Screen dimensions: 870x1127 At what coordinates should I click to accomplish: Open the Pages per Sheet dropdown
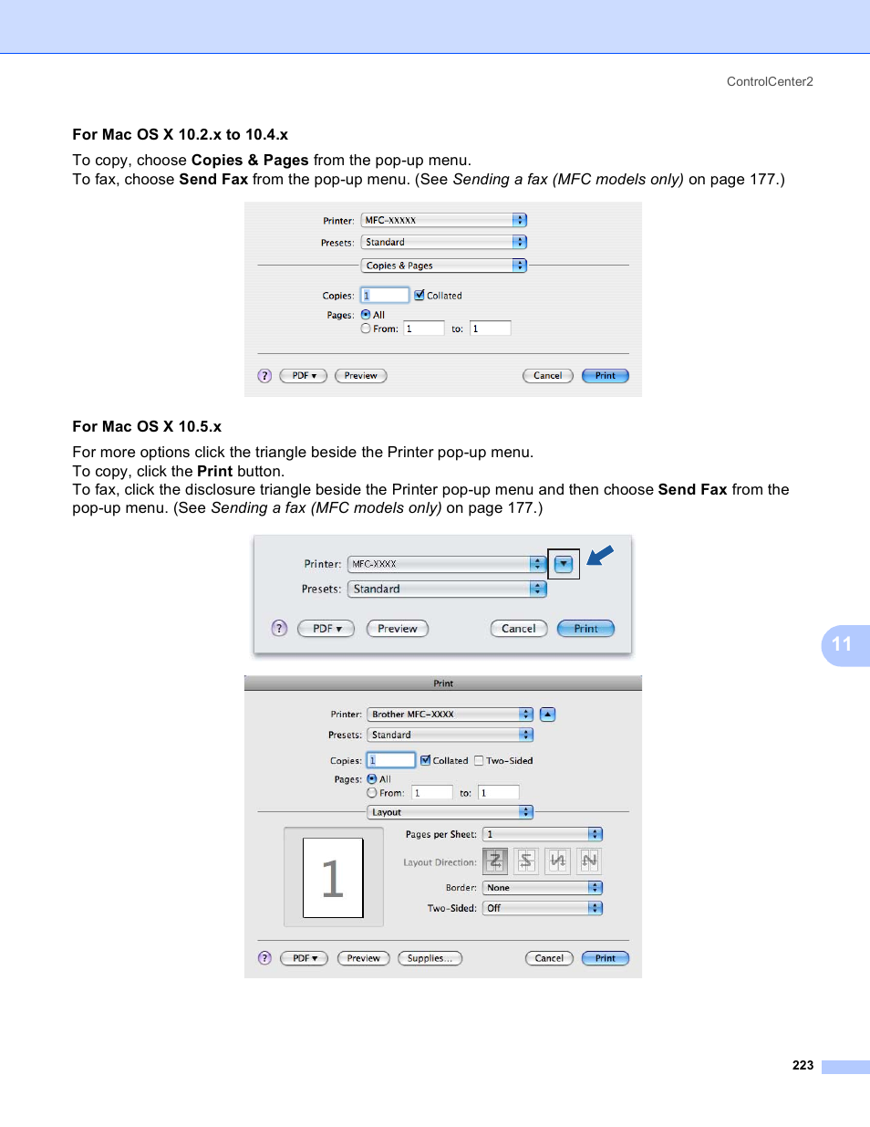543,834
